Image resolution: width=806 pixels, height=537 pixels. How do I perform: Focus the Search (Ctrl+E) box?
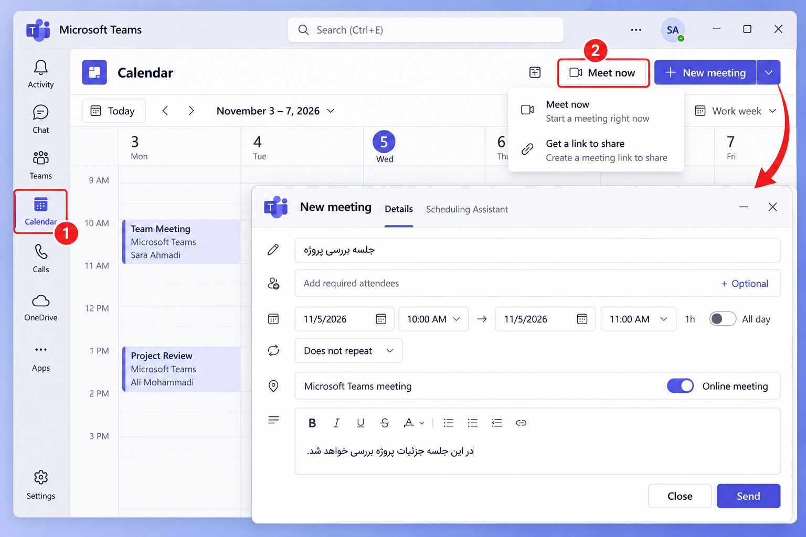point(426,30)
